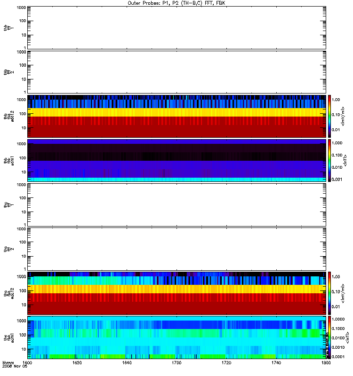Click the <|mV/m|> unit label beside thb edc12
Image resolution: width=353 pixels, height=376 pixels.
coord(343,116)
